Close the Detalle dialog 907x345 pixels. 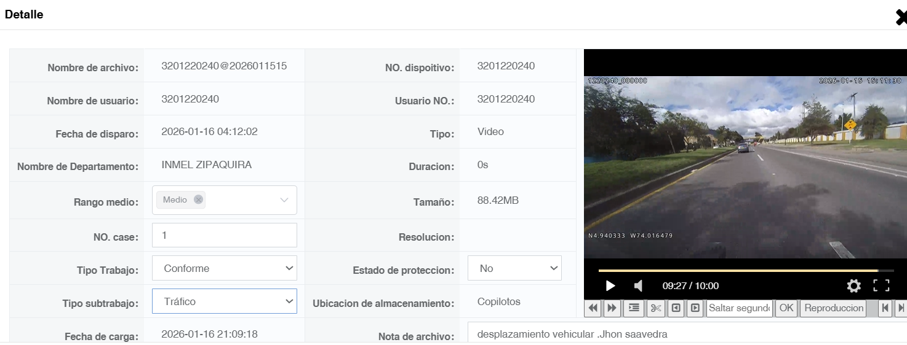point(901,17)
